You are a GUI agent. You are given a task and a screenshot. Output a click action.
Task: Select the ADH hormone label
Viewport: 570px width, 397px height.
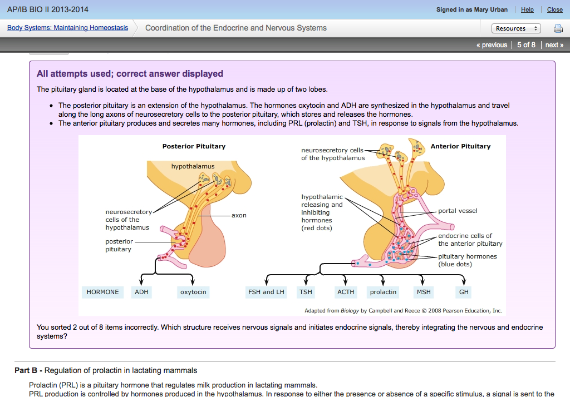pyautogui.click(x=141, y=291)
